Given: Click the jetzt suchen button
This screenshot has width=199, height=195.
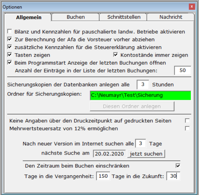Looking at the screenshot, I should (x=146, y=154).
